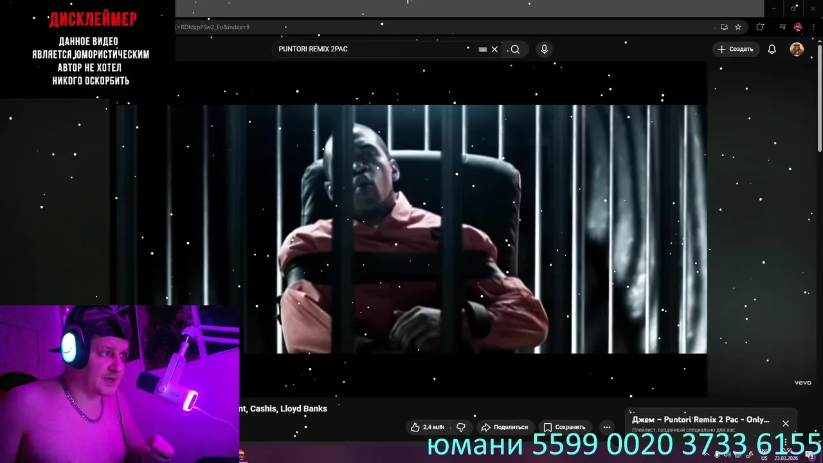Viewport: 823px width, 463px height.
Task: Clear the search query with the X icon
Action: tap(494, 50)
